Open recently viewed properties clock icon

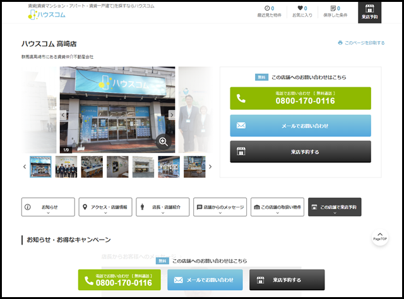267,8
